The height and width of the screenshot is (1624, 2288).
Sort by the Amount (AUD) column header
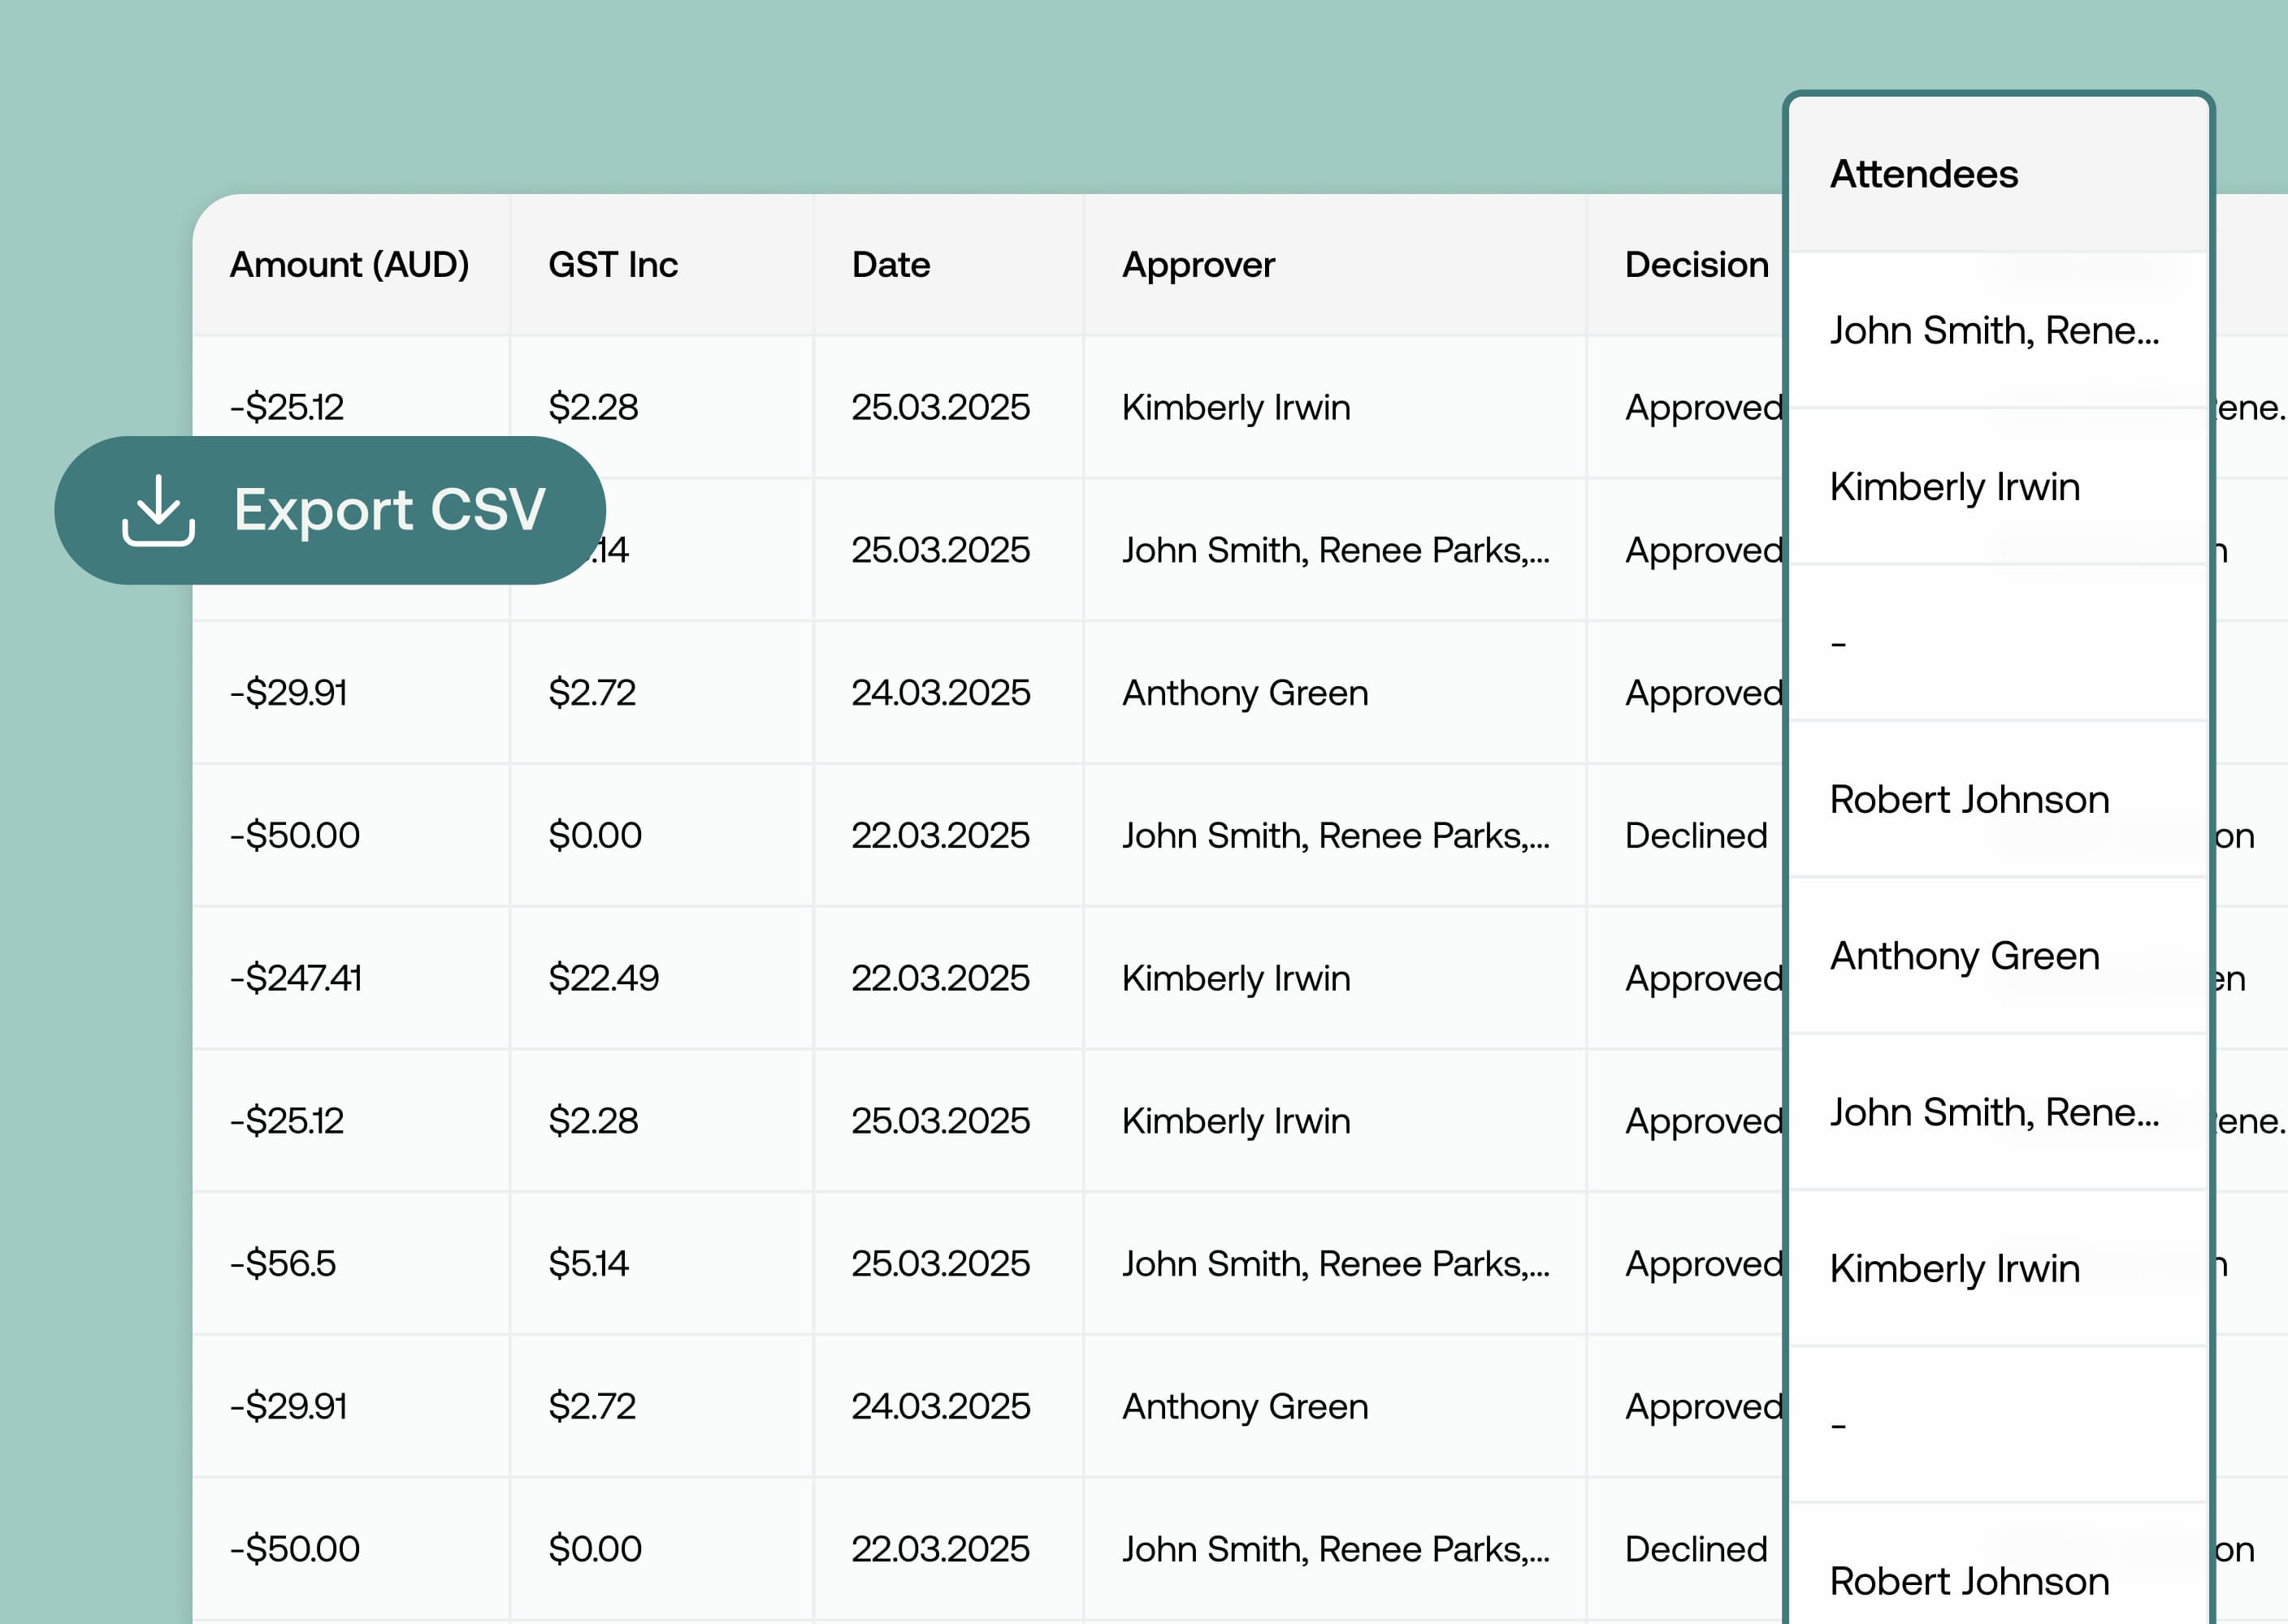coord(351,264)
